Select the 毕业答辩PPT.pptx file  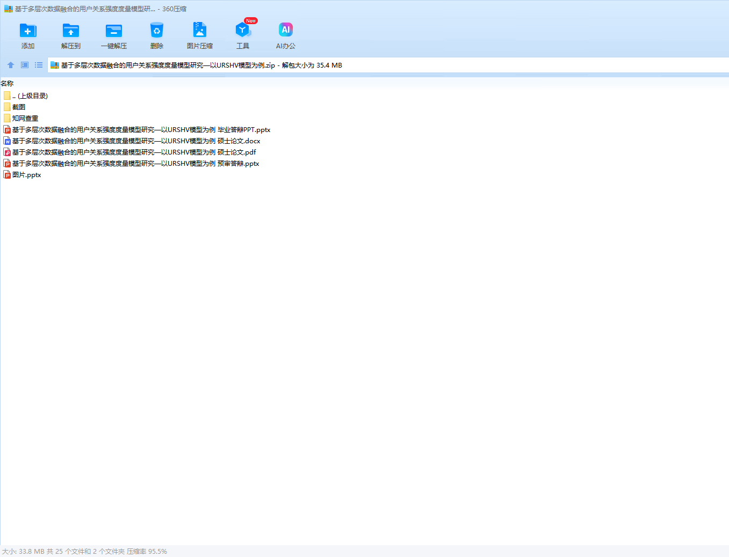tap(141, 130)
